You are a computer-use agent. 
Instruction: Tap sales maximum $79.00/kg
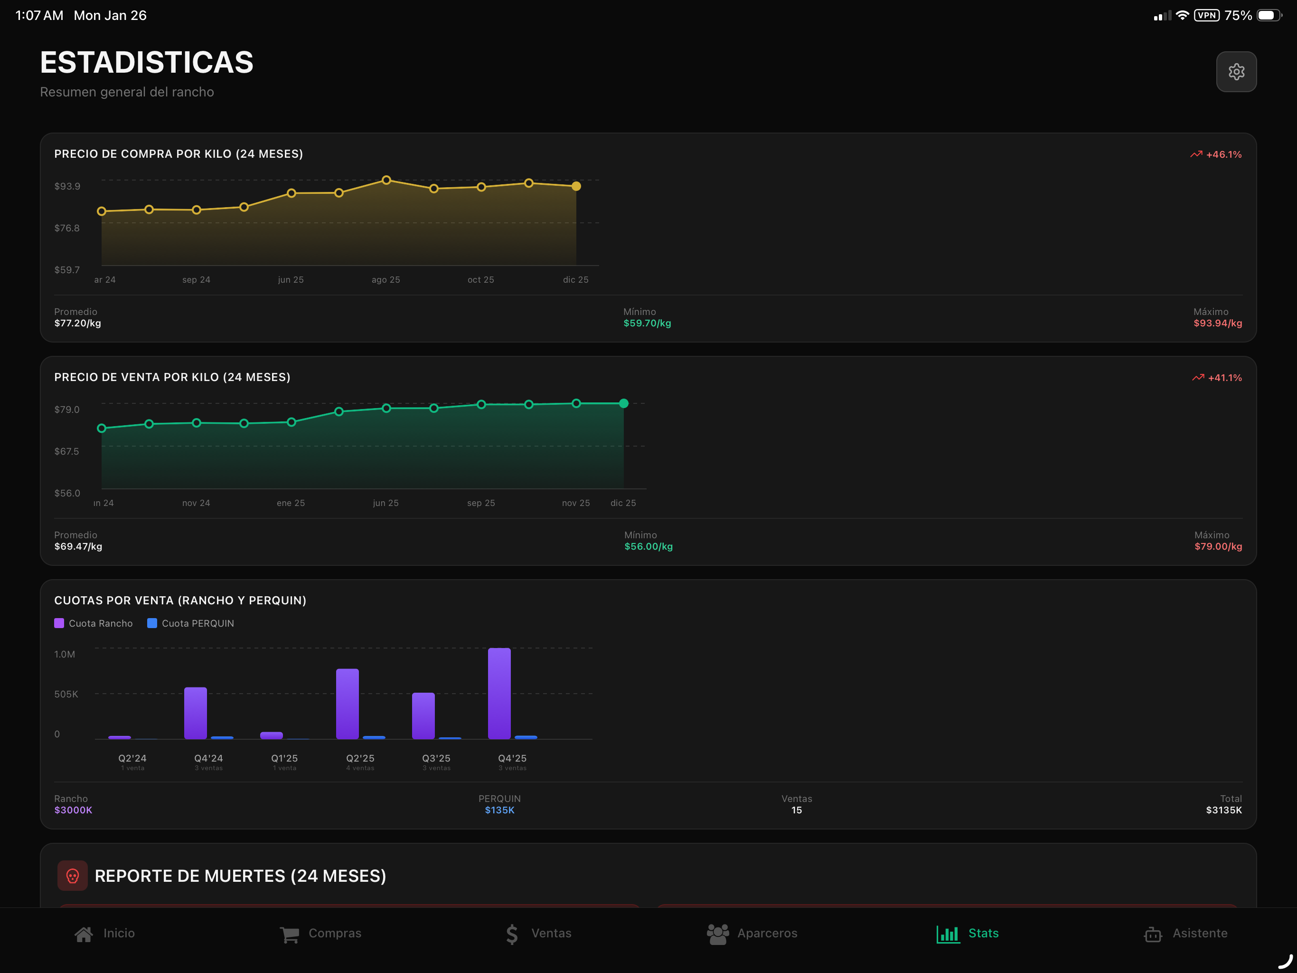tap(1218, 546)
